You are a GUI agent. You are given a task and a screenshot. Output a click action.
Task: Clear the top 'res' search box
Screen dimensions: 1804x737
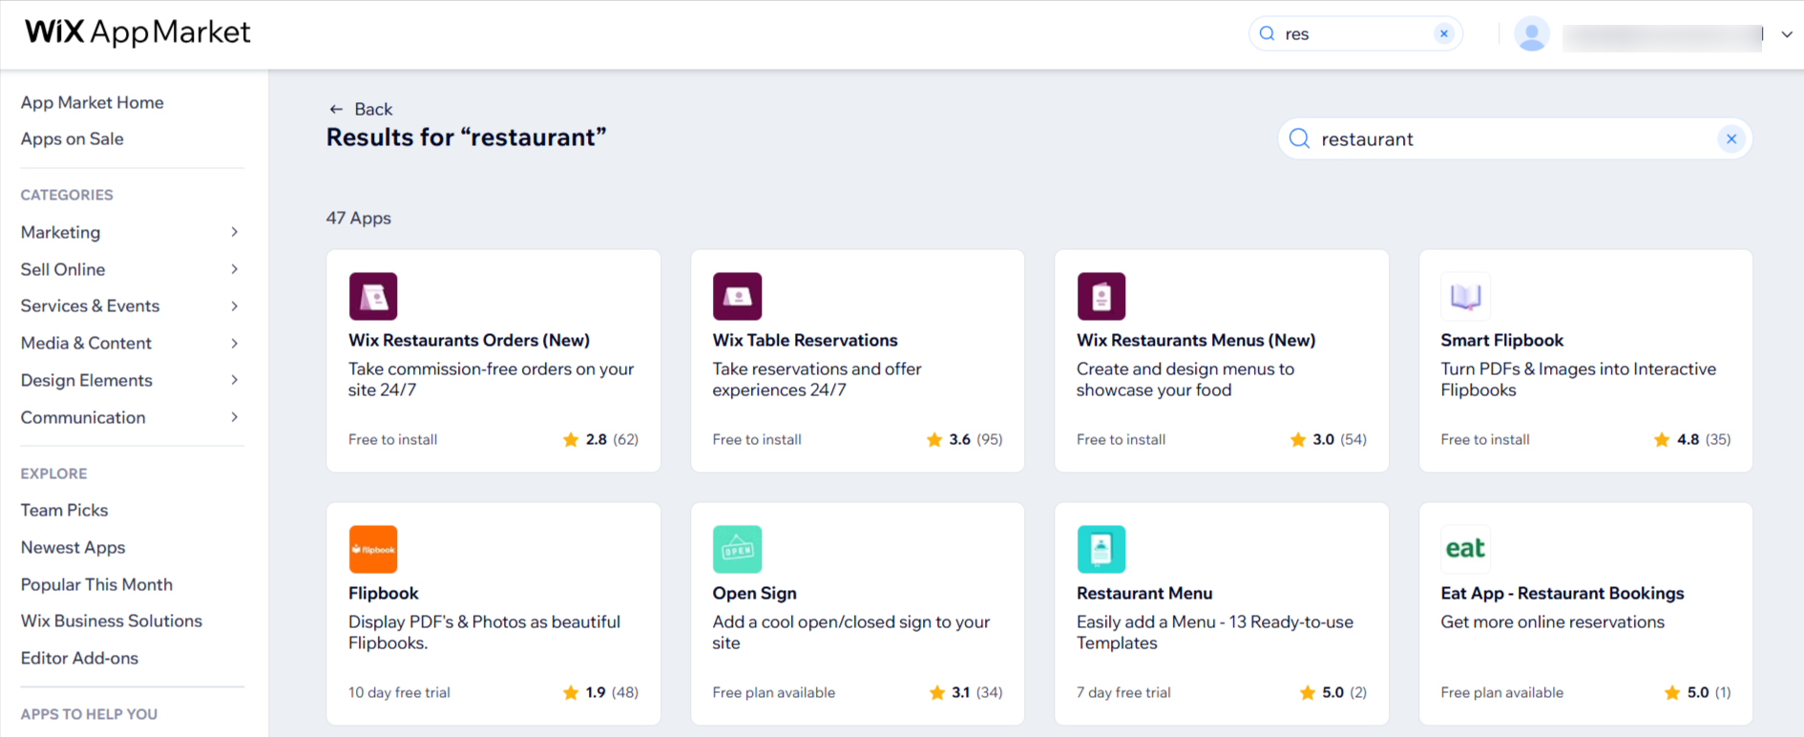point(1444,33)
